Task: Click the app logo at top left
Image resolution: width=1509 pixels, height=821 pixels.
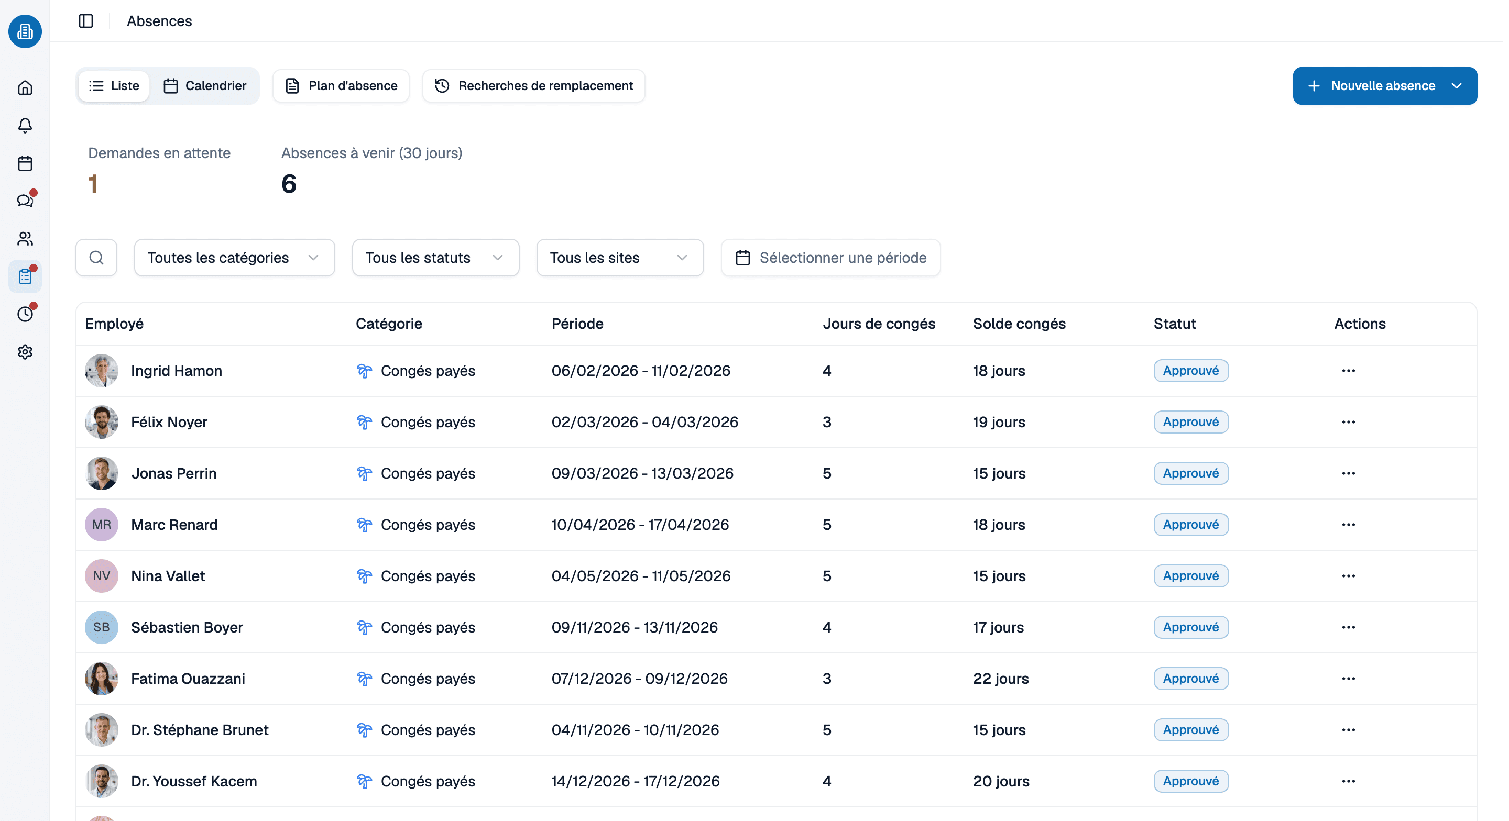Action: (25, 31)
